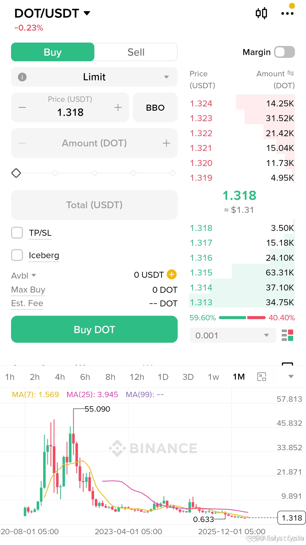Toggle the Margin switch
The width and height of the screenshot is (306, 545).
[284, 52]
